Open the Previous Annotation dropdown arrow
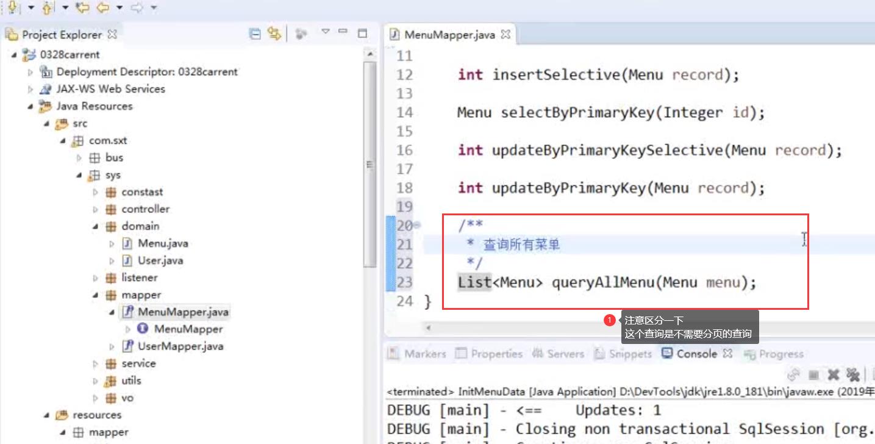 point(65,8)
